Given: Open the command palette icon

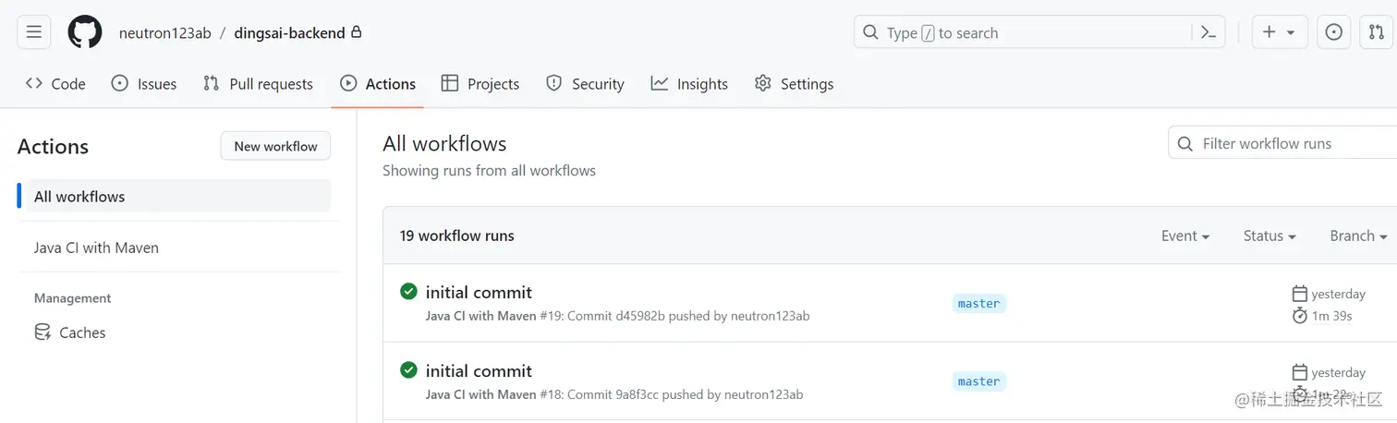Looking at the screenshot, I should click(1208, 32).
